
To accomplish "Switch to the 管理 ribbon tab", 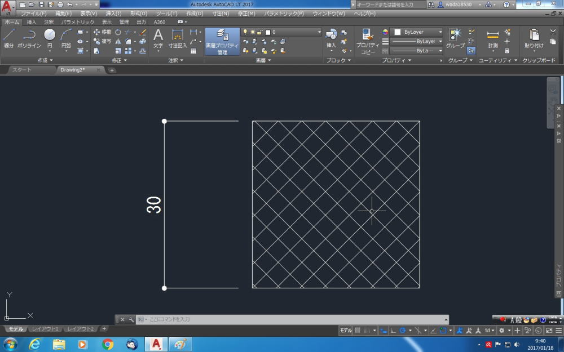I will (124, 22).
